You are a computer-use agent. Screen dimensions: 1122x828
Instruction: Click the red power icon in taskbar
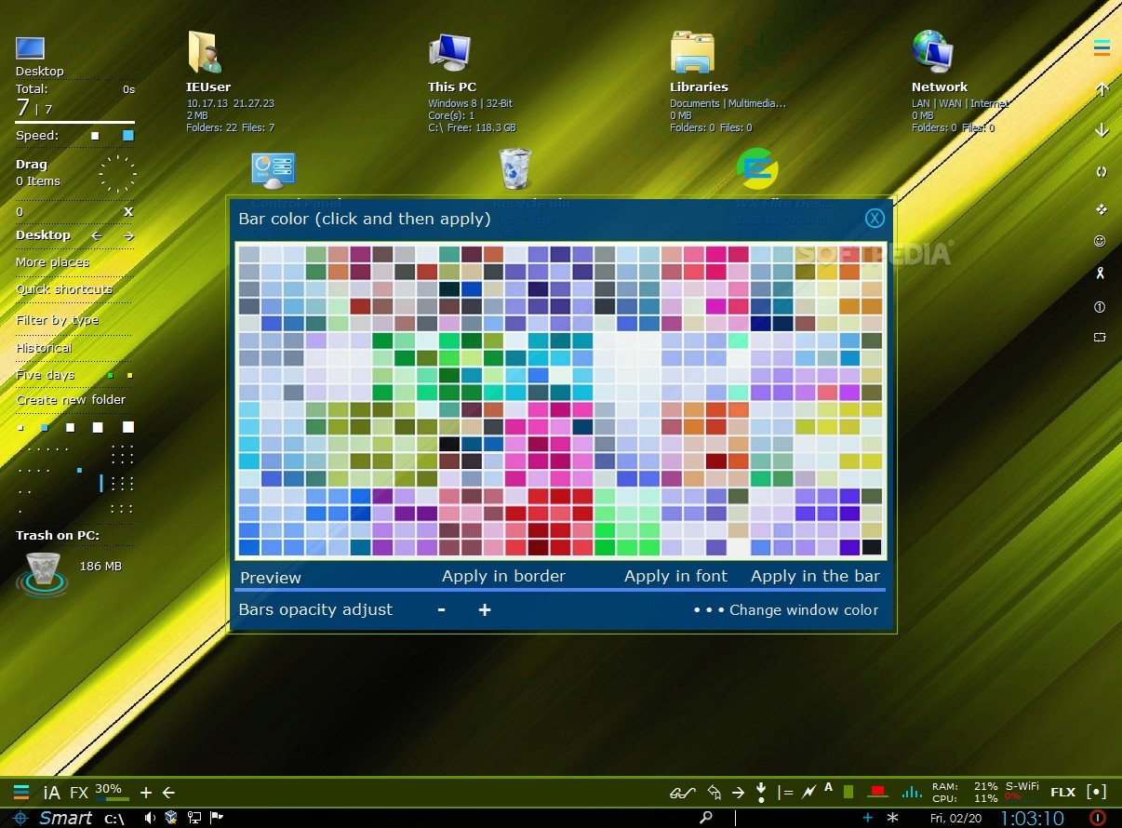1098,818
